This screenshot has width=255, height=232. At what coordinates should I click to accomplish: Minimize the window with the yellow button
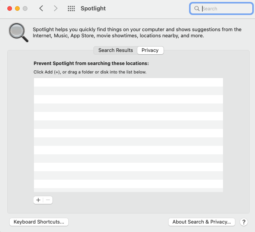[x=17, y=8]
